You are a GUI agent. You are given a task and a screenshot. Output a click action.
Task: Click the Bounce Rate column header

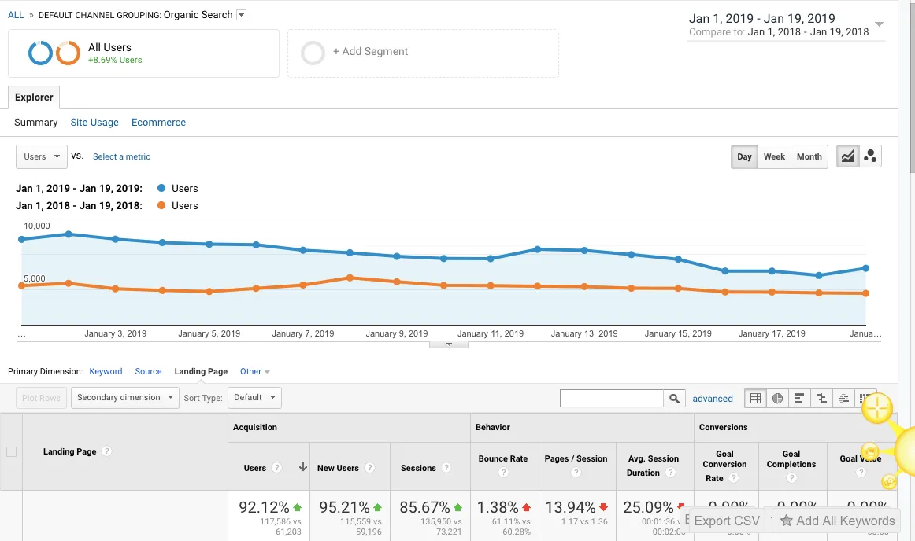pyautogui.click(x=503, y=458)
